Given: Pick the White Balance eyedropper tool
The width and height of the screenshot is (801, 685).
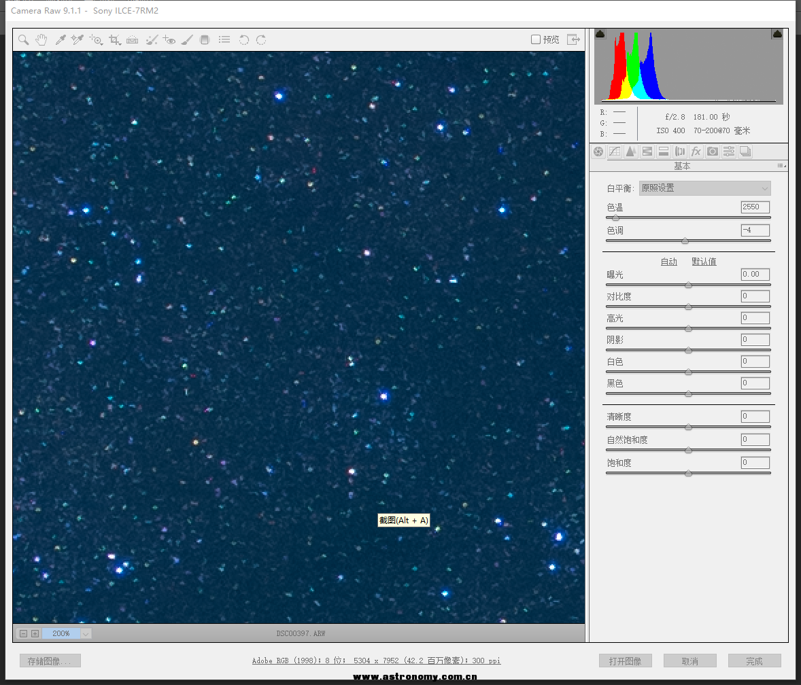Looking at the screenshot, I should [x=60, y=40].
